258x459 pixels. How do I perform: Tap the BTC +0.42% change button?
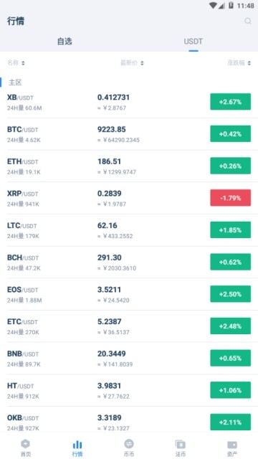click(x=231, y=134)
